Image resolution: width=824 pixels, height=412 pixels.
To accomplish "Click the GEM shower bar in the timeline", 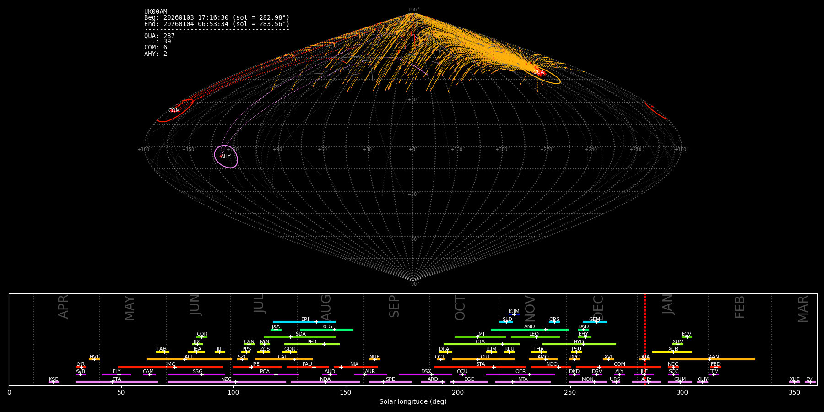I will (595, 322).
